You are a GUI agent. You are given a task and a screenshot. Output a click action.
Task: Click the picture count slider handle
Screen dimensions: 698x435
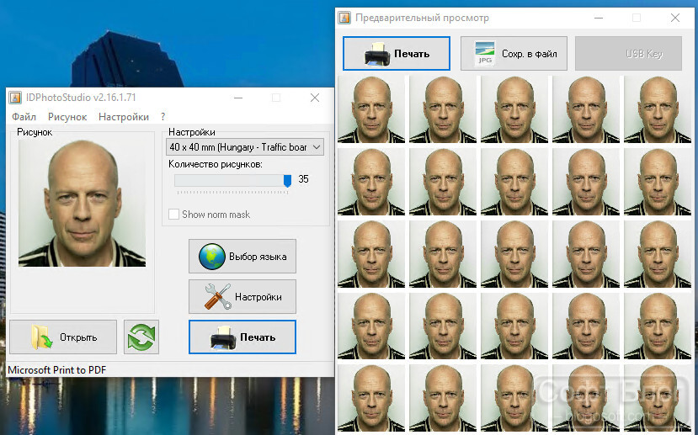point(288,181)
